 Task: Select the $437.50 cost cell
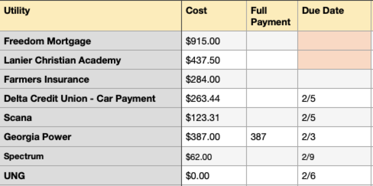pyautogui.click(x=214, y=60)
